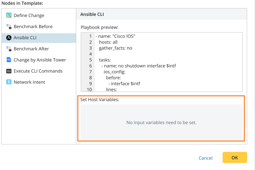Click the "hosts: all" playbook line

[110, 42]
